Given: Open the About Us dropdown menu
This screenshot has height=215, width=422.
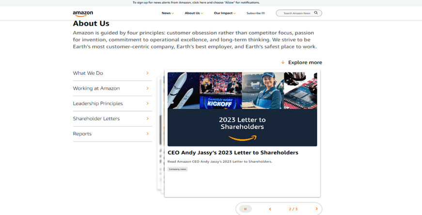Looking at the screenshot, I should 194,13.
